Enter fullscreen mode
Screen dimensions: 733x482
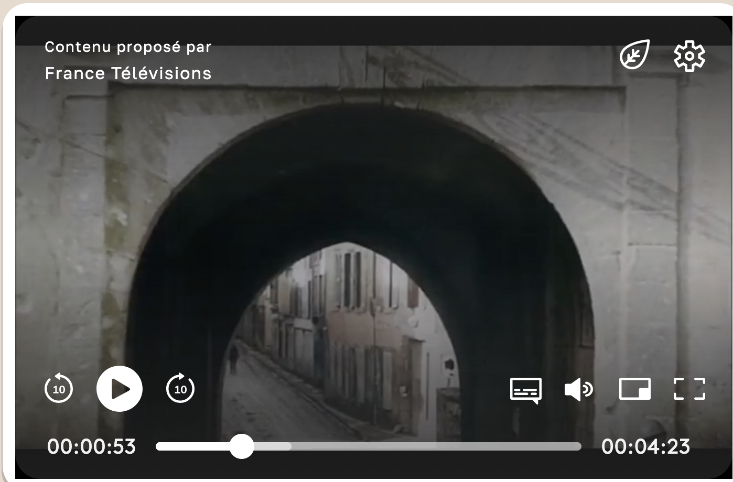click(x=689, y=389)
